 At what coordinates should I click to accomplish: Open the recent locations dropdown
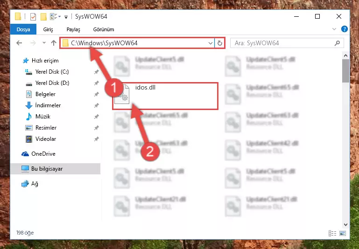pyautogui.click(x=44, y=43)
